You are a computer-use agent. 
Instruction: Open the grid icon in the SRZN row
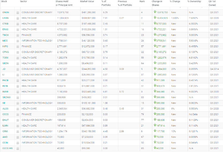tap(18, 64)
